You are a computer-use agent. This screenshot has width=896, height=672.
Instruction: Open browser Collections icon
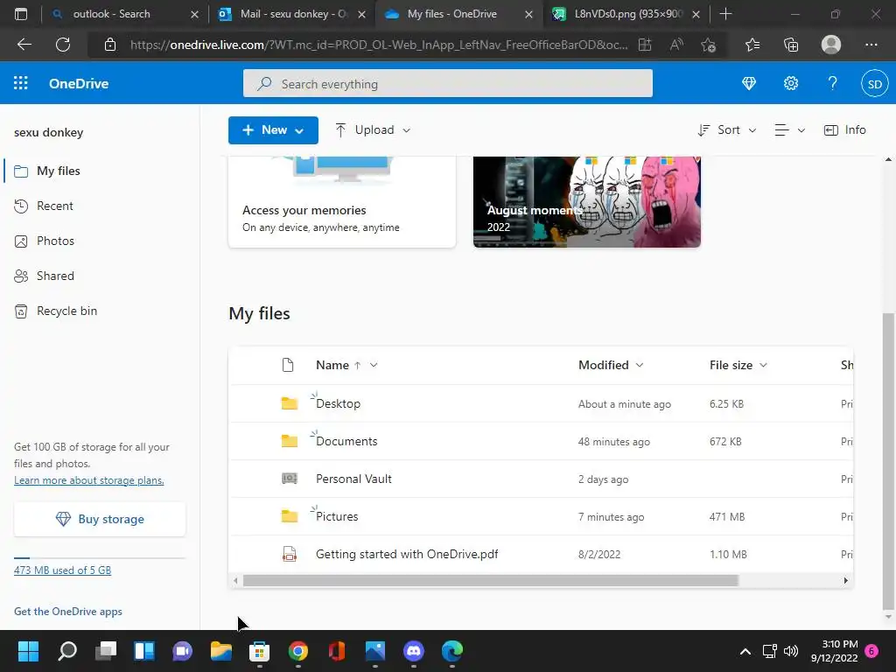[791, 45]
